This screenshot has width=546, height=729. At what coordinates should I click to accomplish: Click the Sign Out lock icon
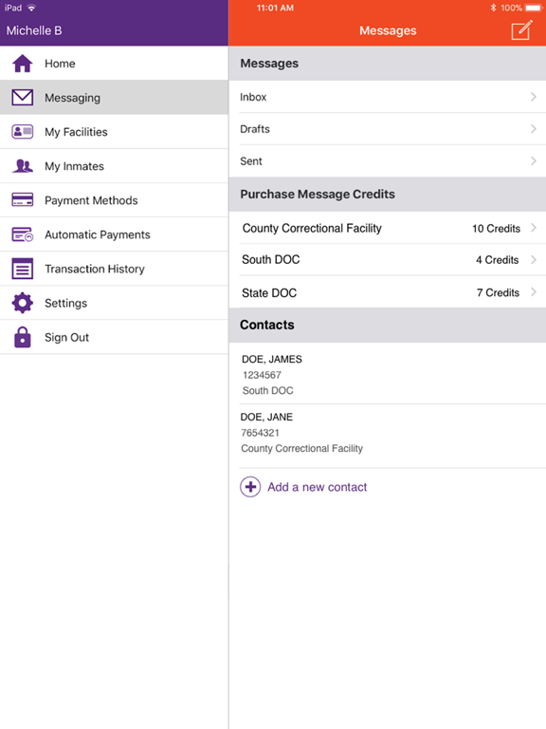(23, 337)
